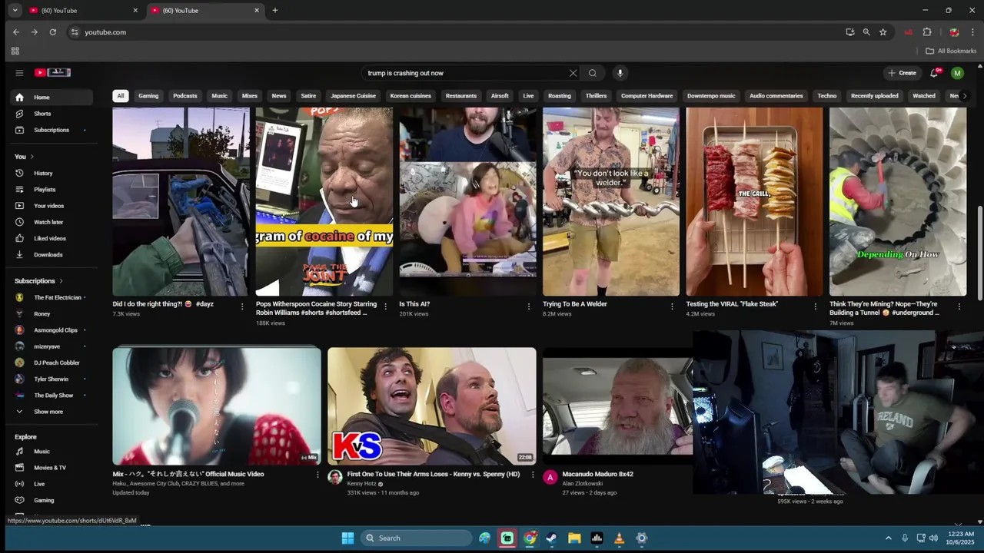Open Steam from taskbar
The width and height of the screenshot is (984, 553).
[551, 538]
